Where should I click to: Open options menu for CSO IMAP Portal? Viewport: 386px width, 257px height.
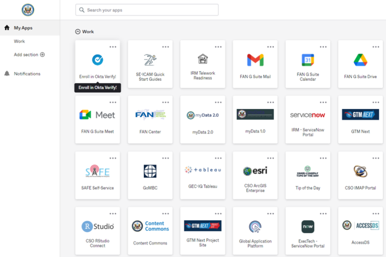pos(376,158)
